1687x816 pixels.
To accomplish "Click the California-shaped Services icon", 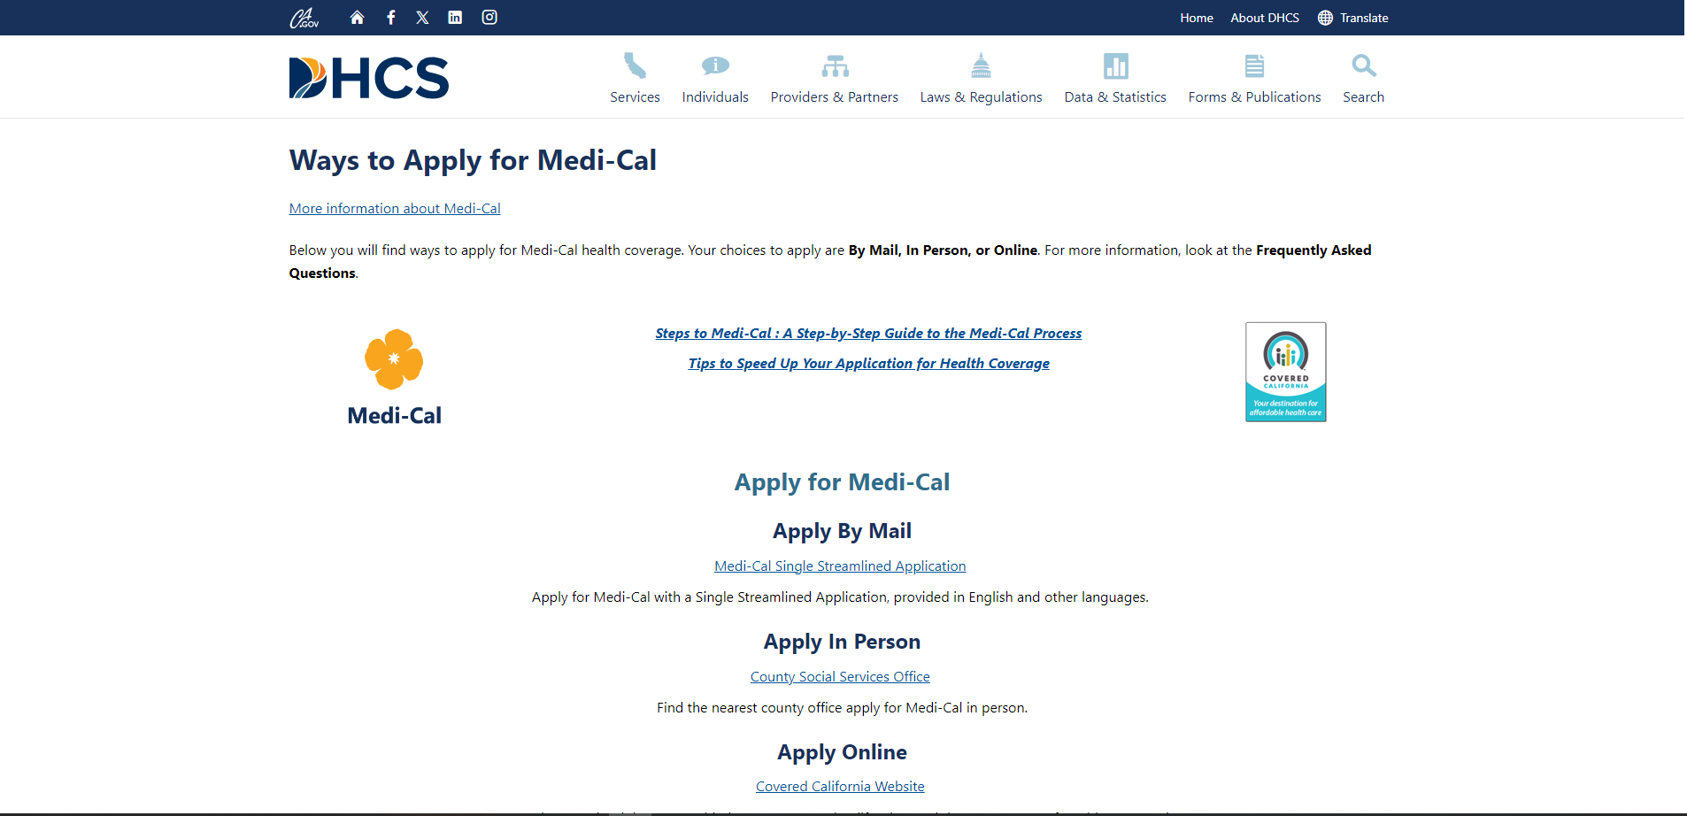I will tap(635, 65).
